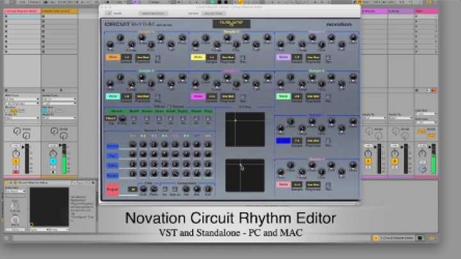This screenshot has height=259, width=461.
Task: Open Sample 8 Sample selector box
Action: [x=297, y=185]
